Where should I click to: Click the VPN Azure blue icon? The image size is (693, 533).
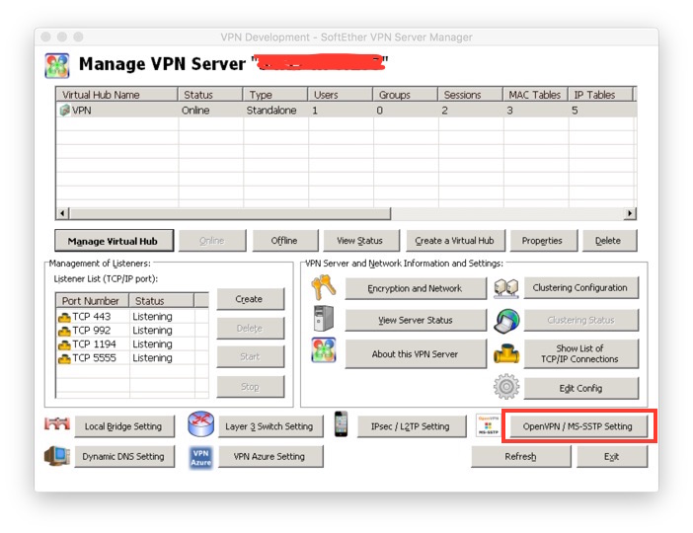[x=200, y=457]
